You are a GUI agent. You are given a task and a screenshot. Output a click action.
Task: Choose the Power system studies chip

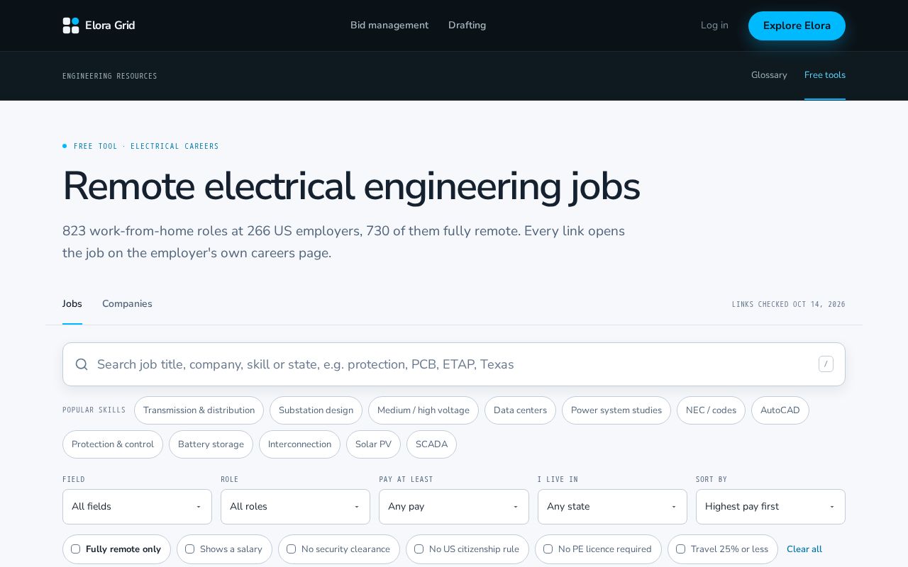click(x=616, y=410)
